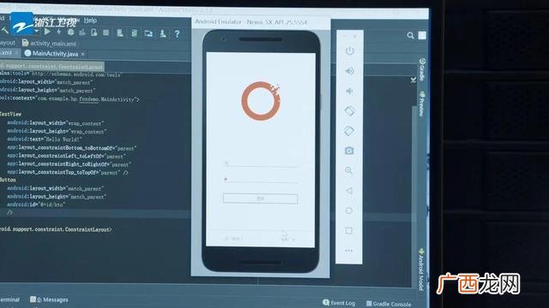549x308 pixels.
Task: Click the layout_constraintRight_toRightOf line
Action: pyautogui.click(x=69, y=163)
